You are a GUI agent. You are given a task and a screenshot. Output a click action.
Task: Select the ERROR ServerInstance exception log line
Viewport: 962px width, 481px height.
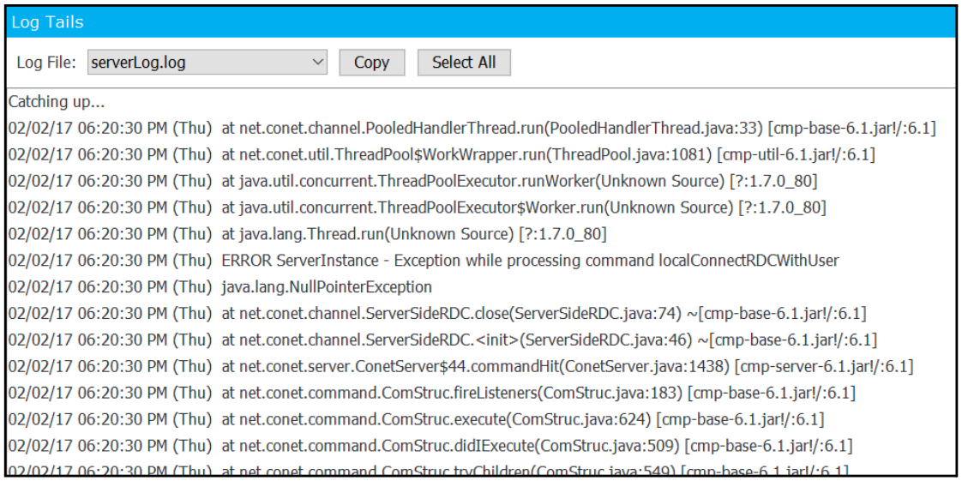pos(424,260)
